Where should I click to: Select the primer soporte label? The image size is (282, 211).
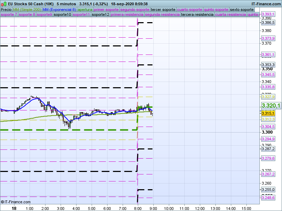(x=106, y=9)
